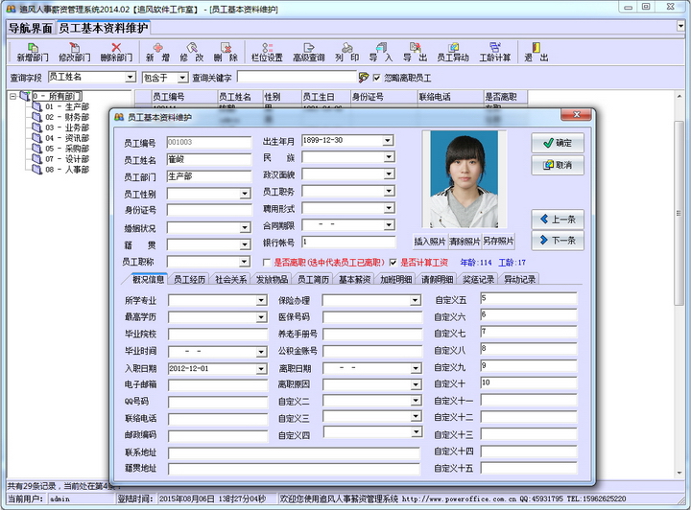Click the search icon beside 查询关键字 field

pos(364,78)
